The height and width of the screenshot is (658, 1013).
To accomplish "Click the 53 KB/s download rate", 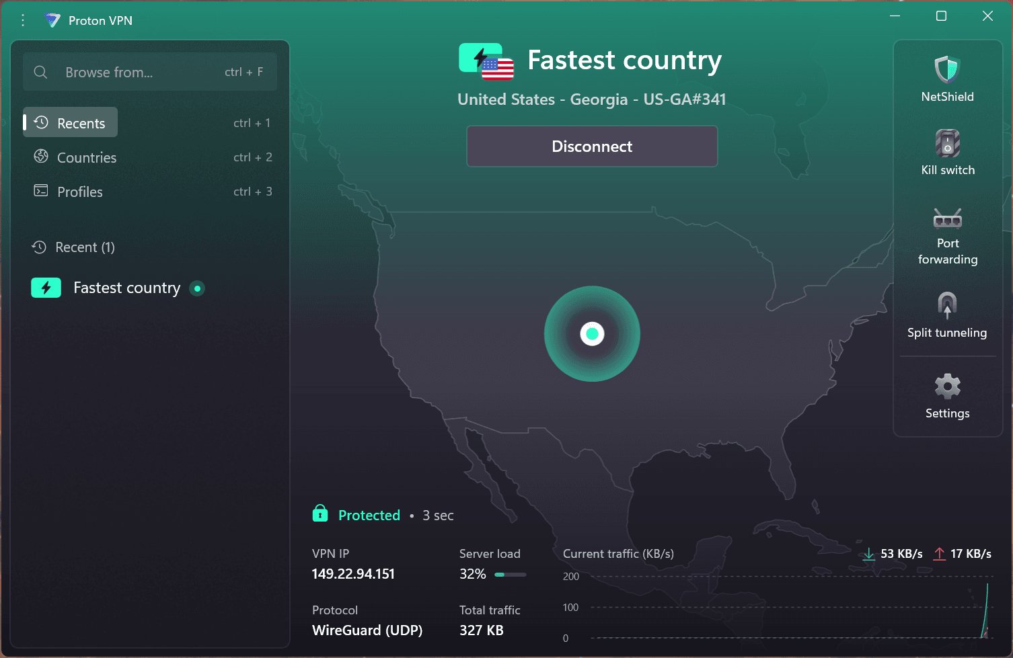I will click(x=901, y=554).
